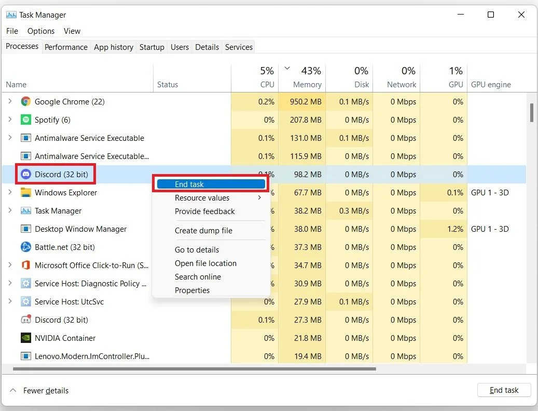This screenshot has width=538, height=411.
Task: Click the Google Chrome process icon
Action: (26, 101)
